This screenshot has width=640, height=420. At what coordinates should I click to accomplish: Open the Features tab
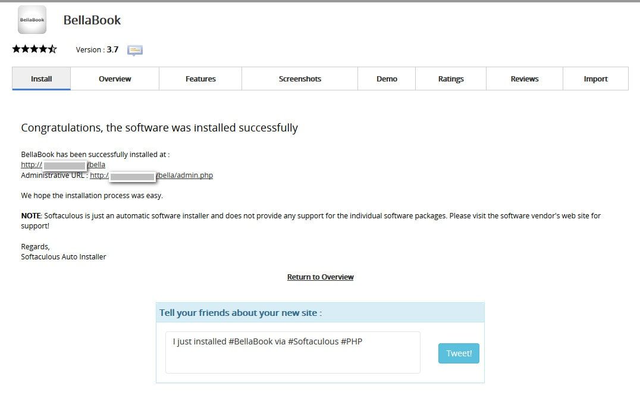point(200,79)
